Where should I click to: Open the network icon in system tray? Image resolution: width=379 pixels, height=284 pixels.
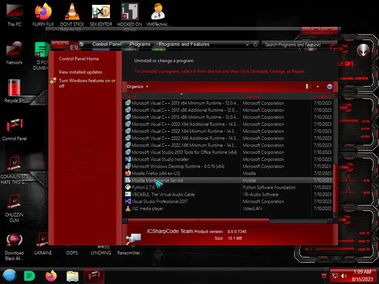(335, 276)
